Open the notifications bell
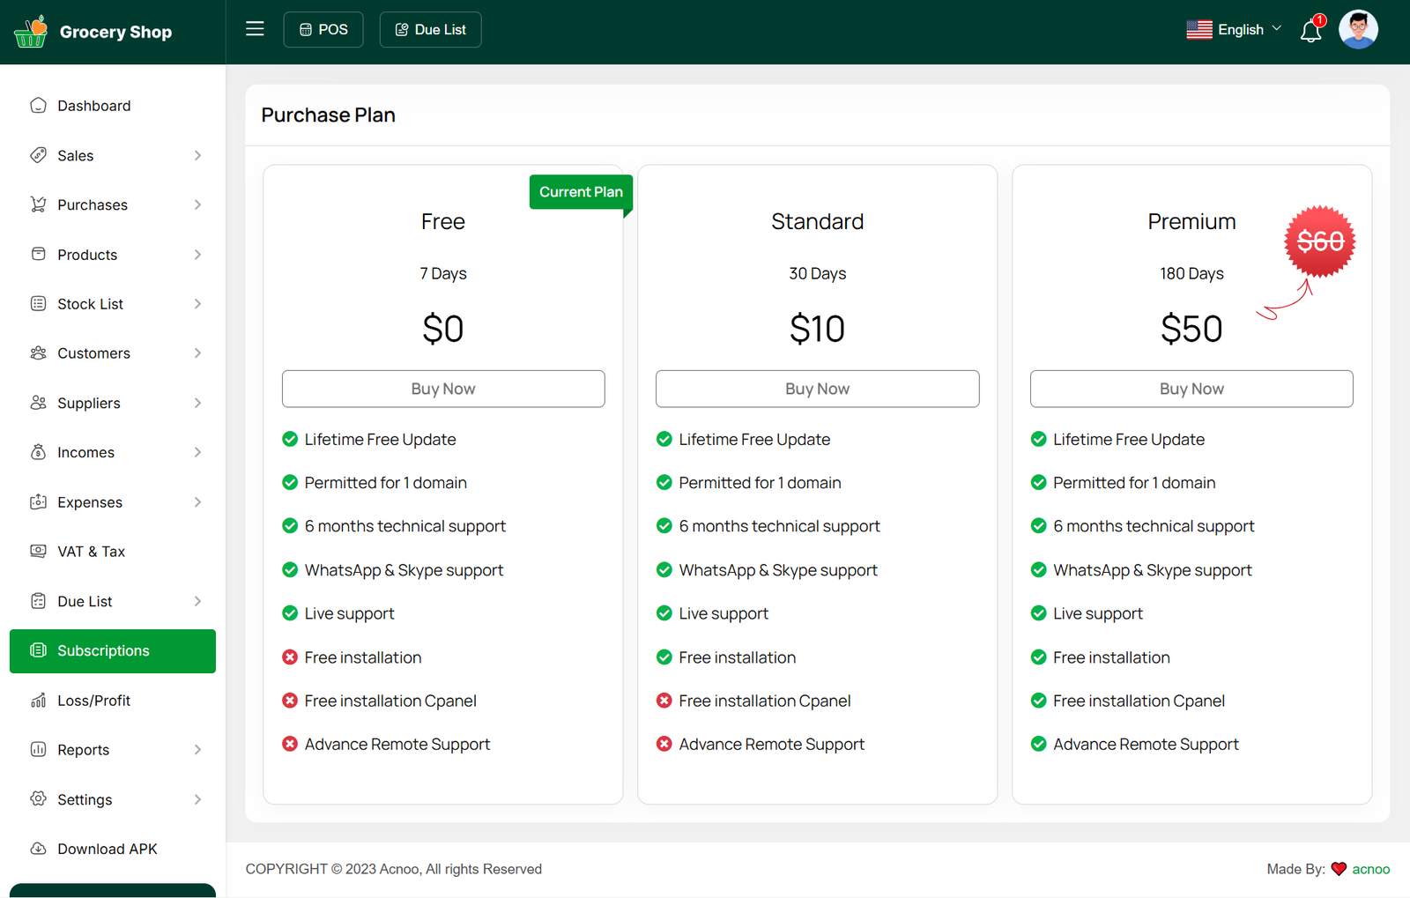The height and width of the screenshot is (898, 1410). click(x=1310, y=31)
